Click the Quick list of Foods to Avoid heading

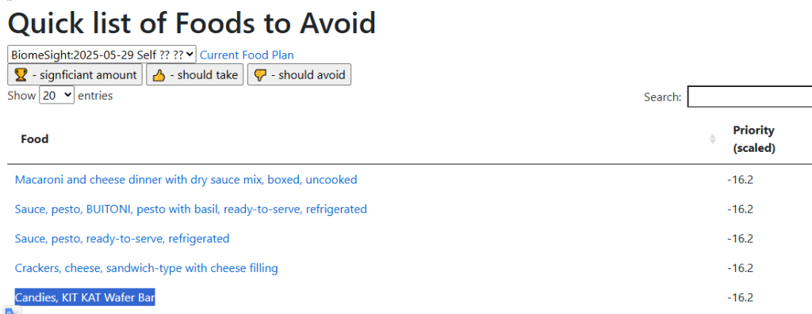pyautogui.click(x=192, y=23)
